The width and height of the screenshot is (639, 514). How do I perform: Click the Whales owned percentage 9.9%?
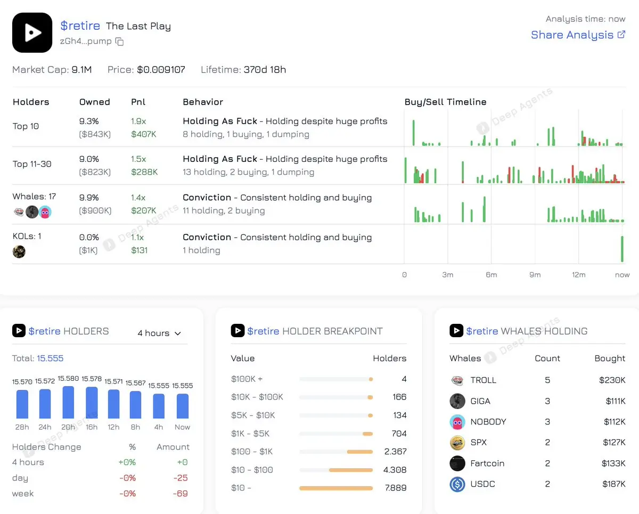pos(89,198)
